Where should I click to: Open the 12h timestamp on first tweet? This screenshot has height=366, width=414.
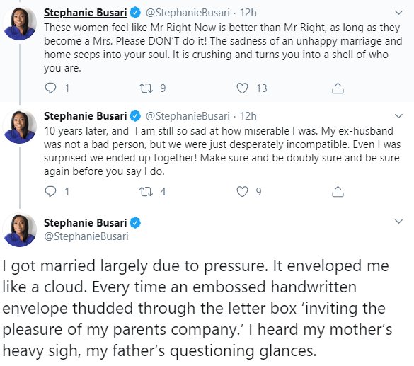pos(248,13)
